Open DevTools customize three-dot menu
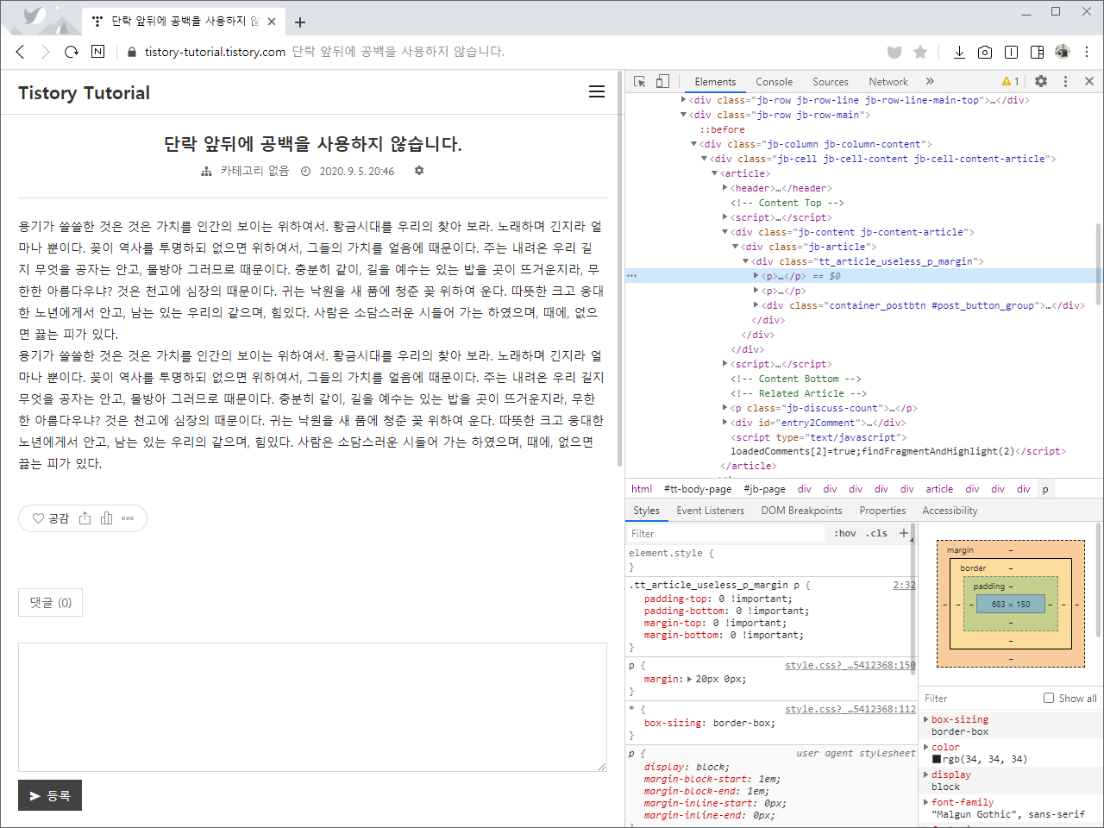The image size is (1104, 828). (x=1065, y=81)
